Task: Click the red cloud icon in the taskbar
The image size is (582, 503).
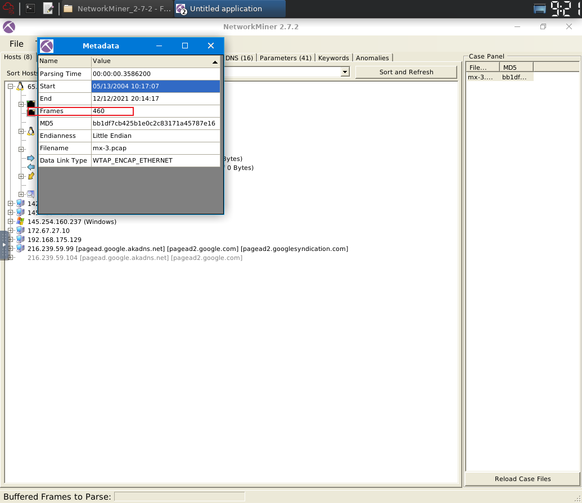Action: click(x=8, y=8)
